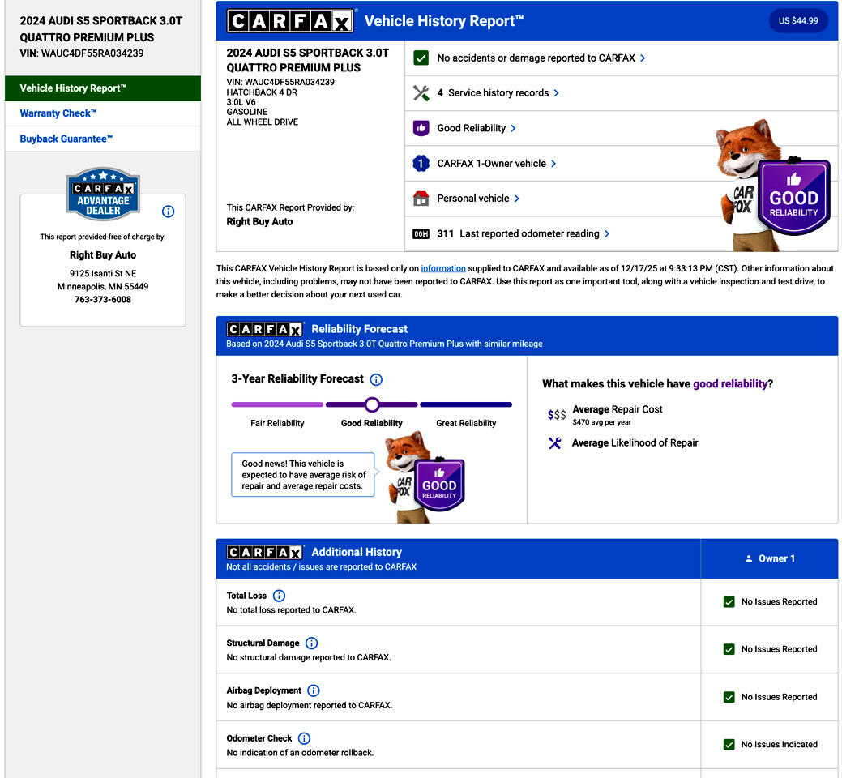Click the CARFAX 1-Owner badge icon
Viewport: 842px width, 778px height.
click(421, 164)
